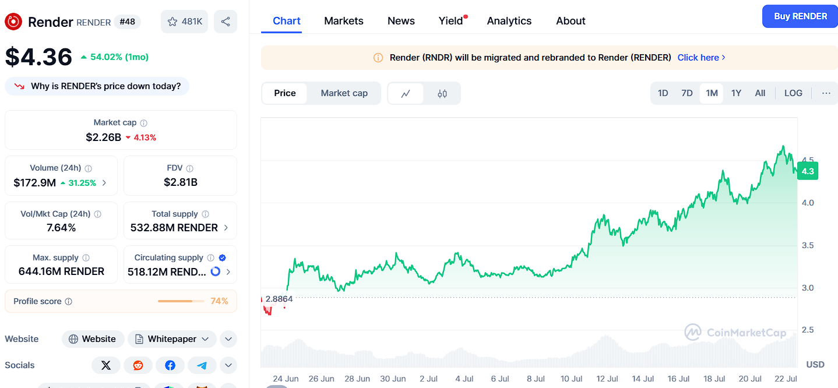
Task: Click the $2.81B FDV value
Action: [x=181, y=182]
